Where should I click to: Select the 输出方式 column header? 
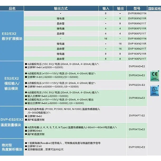[61, 8]
